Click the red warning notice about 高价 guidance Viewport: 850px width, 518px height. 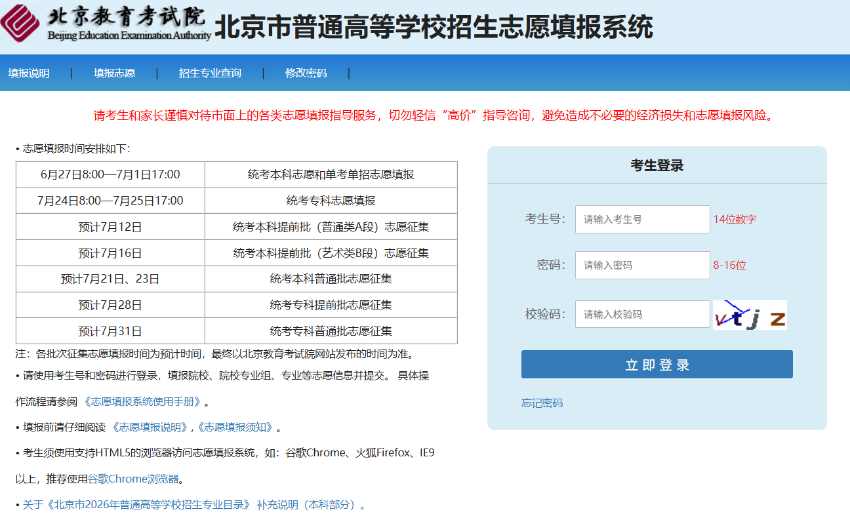pyautogui.click(x=434, y=115)
